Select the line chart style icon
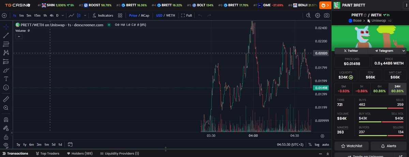Viewport: 409px width, 157px height. click(72, 15)
